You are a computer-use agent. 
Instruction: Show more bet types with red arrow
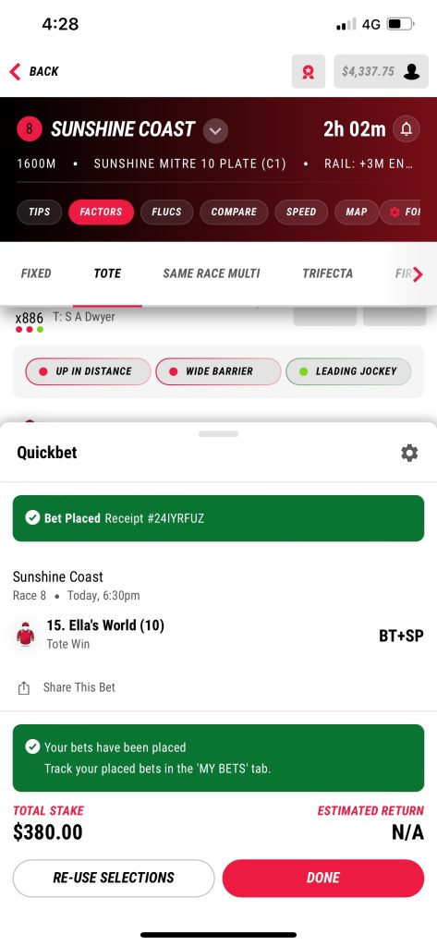click(x=418, y=274)
